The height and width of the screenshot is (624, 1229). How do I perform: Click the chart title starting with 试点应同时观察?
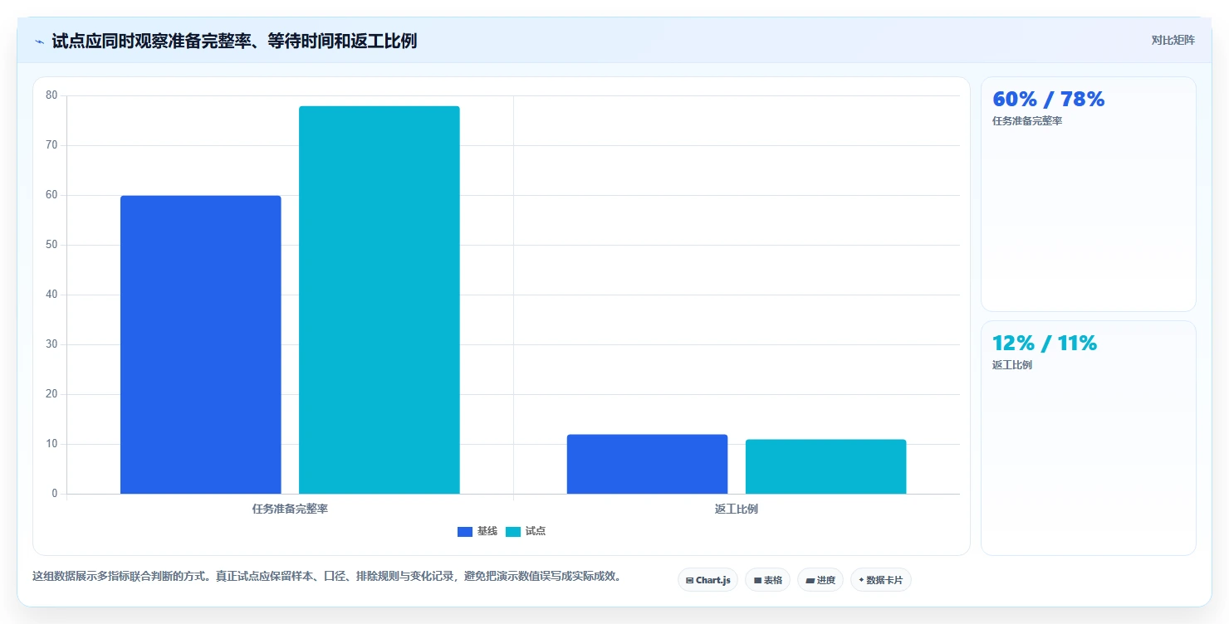(x=234, y=41)
